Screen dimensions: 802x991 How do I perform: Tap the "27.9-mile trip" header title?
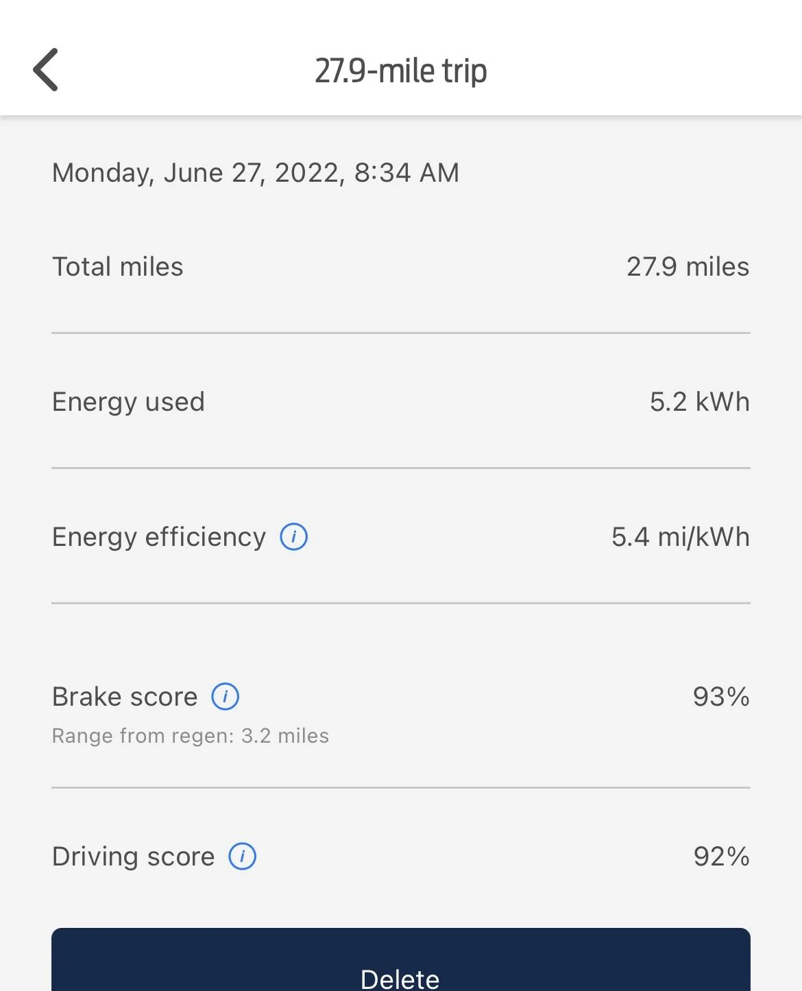(x=401, y=71)
